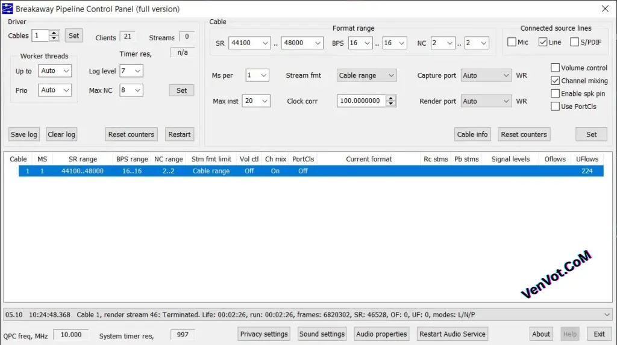Click driver Reset counters button beside Restart
The width and height of the screenshot is (617, 345).
(x=131, y=134)
